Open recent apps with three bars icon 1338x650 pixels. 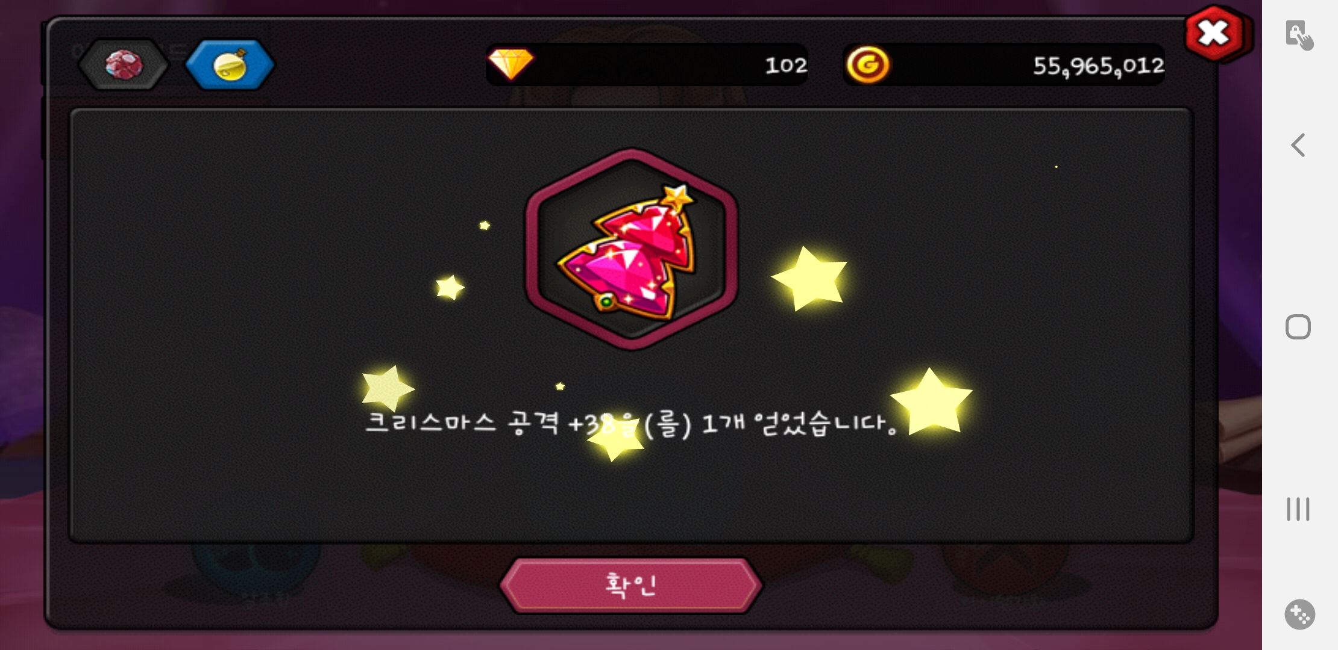pos(1298,509)
